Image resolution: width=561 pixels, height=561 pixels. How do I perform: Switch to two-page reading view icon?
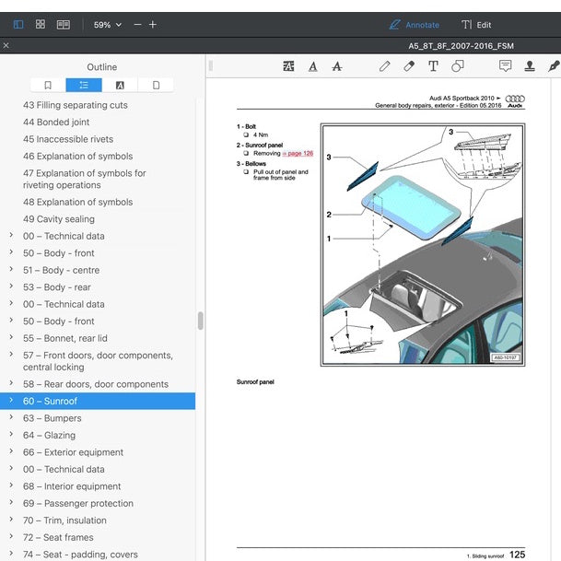tap(64, 24)
